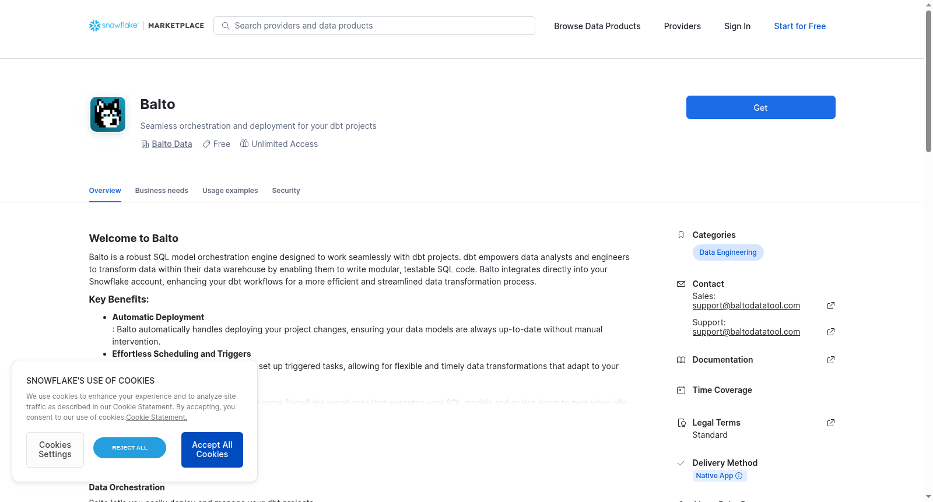The image size is (933, 502).
Task: Open the Balto Data provider link
Action: (172, 144)
